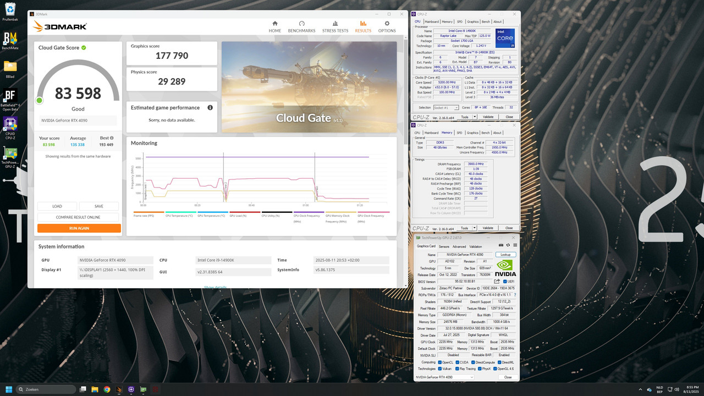Viewport: 704px width, 396px height.
Task: Click the GPU-Z refresh icon
Action: tap(508, 245)
